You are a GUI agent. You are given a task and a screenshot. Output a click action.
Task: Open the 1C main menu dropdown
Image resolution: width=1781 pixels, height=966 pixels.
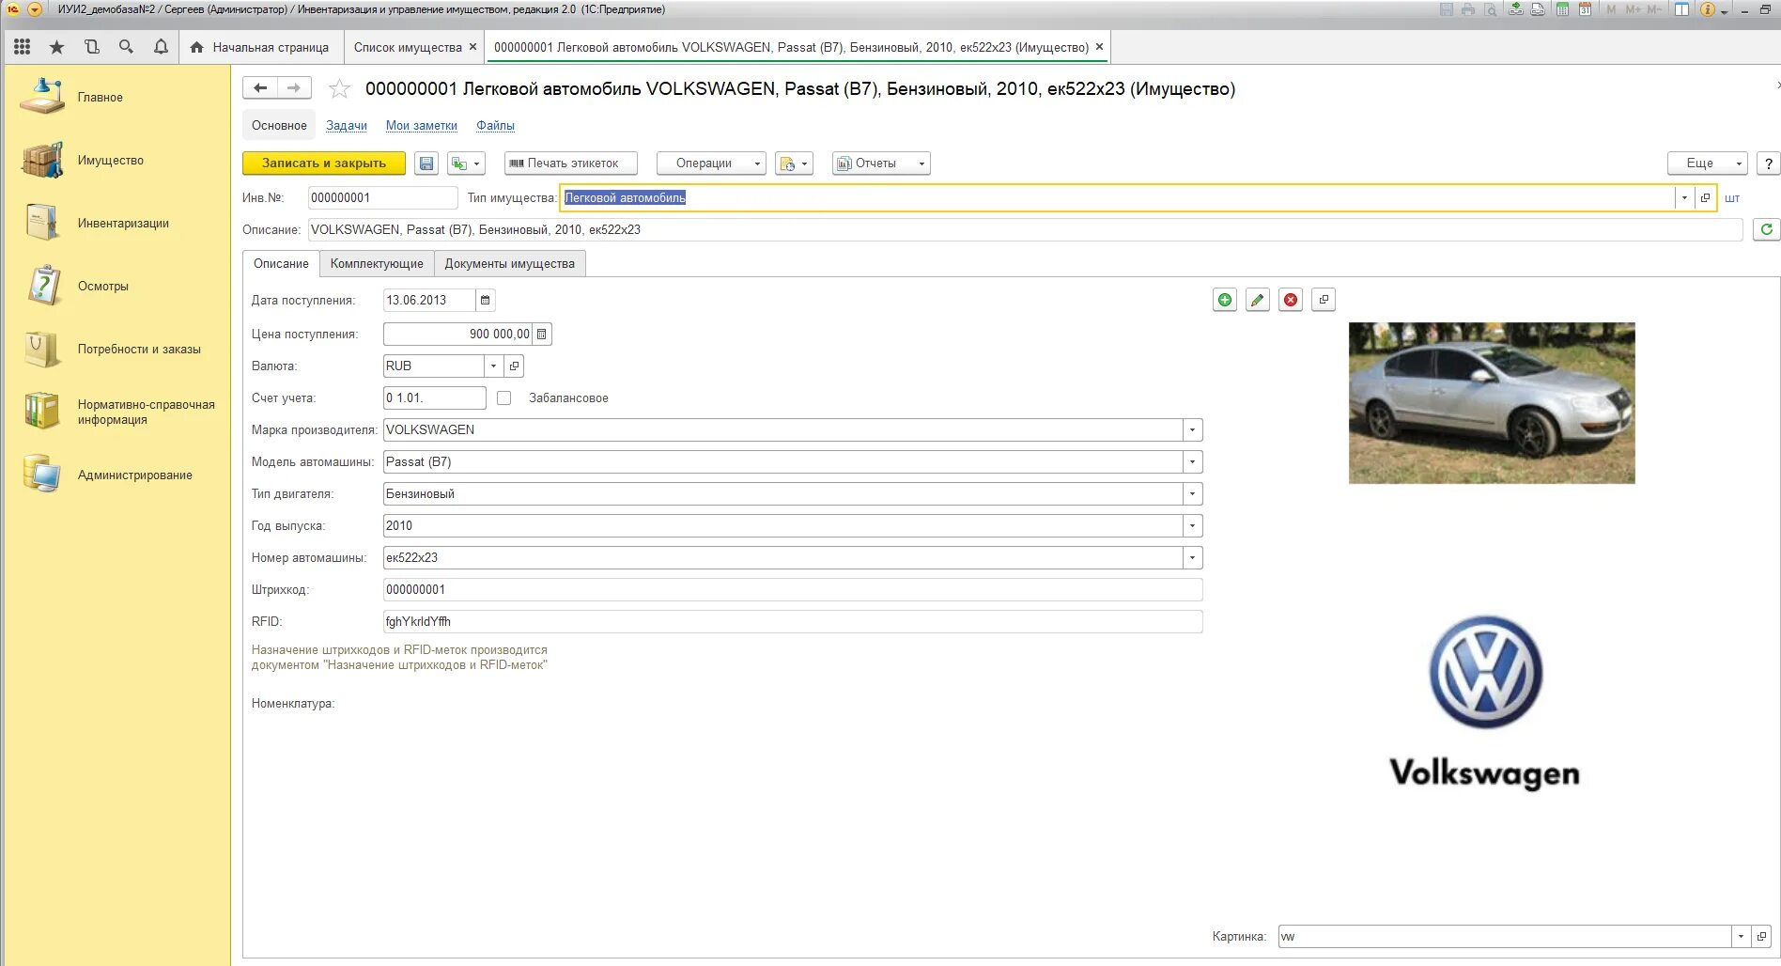coord(35,9)
